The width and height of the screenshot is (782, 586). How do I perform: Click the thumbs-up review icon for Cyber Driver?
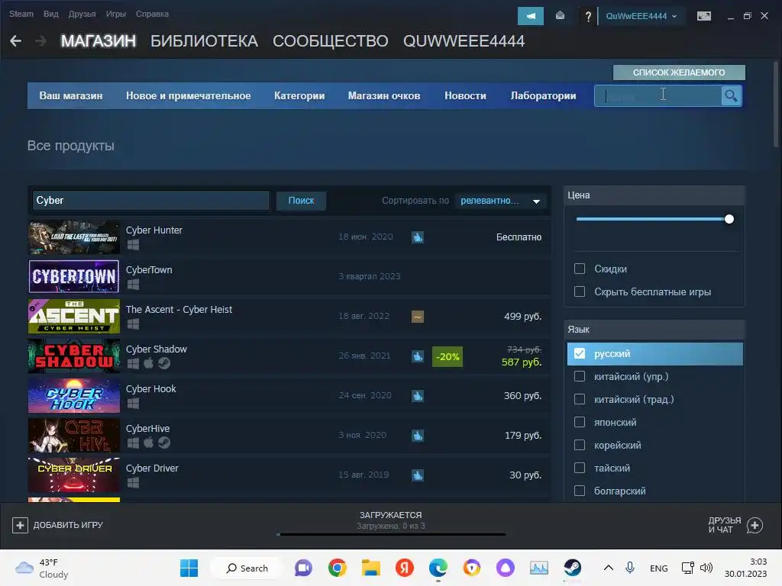point(418,475)
